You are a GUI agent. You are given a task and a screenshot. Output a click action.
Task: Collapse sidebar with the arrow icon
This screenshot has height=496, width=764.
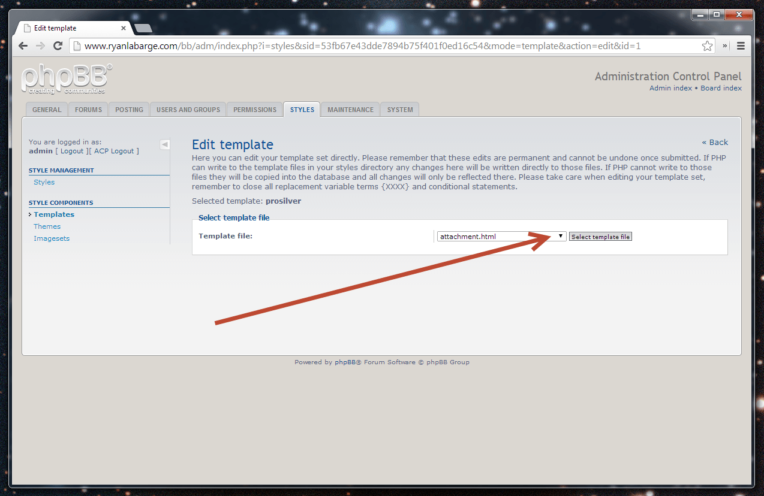tap(165, 144)
